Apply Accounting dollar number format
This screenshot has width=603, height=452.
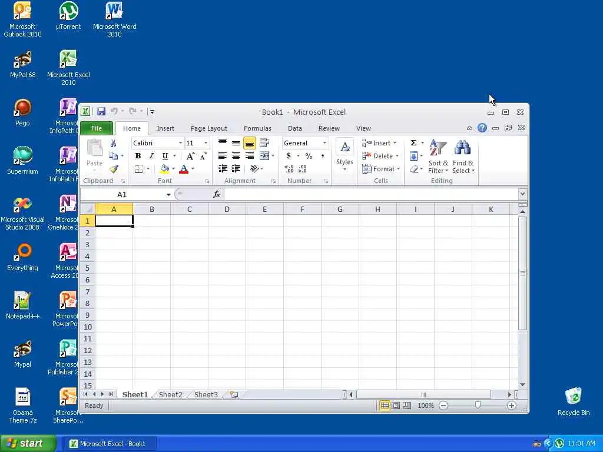click(x=289, y=155)
